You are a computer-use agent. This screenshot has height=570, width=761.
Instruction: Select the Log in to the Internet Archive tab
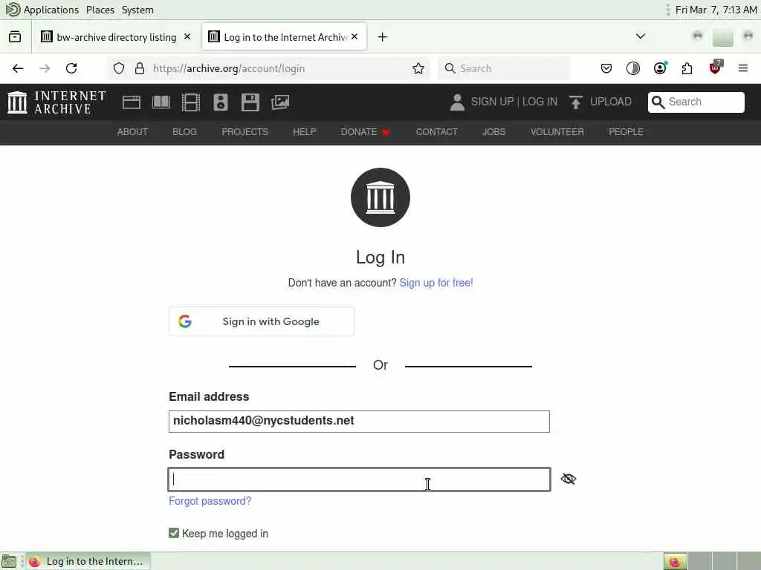coord(284,37)
